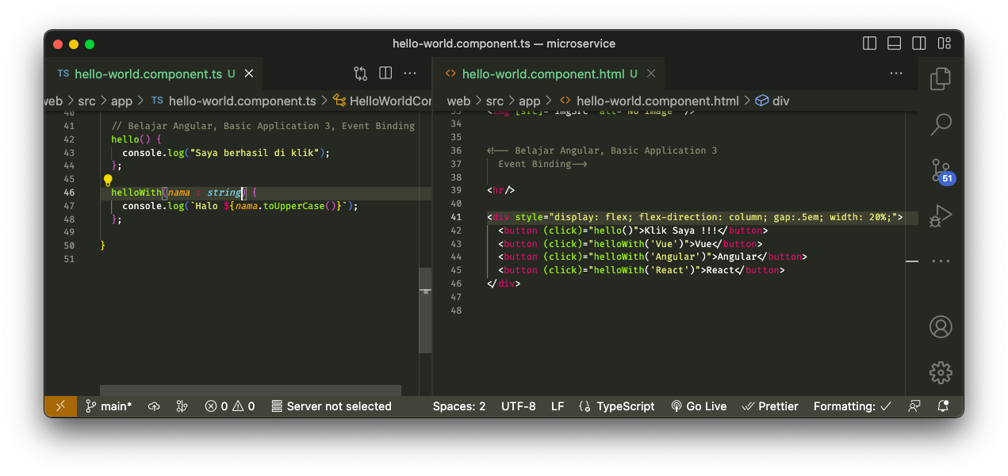Click the Open Changes icon in editor toolbar

pos(361,74)
